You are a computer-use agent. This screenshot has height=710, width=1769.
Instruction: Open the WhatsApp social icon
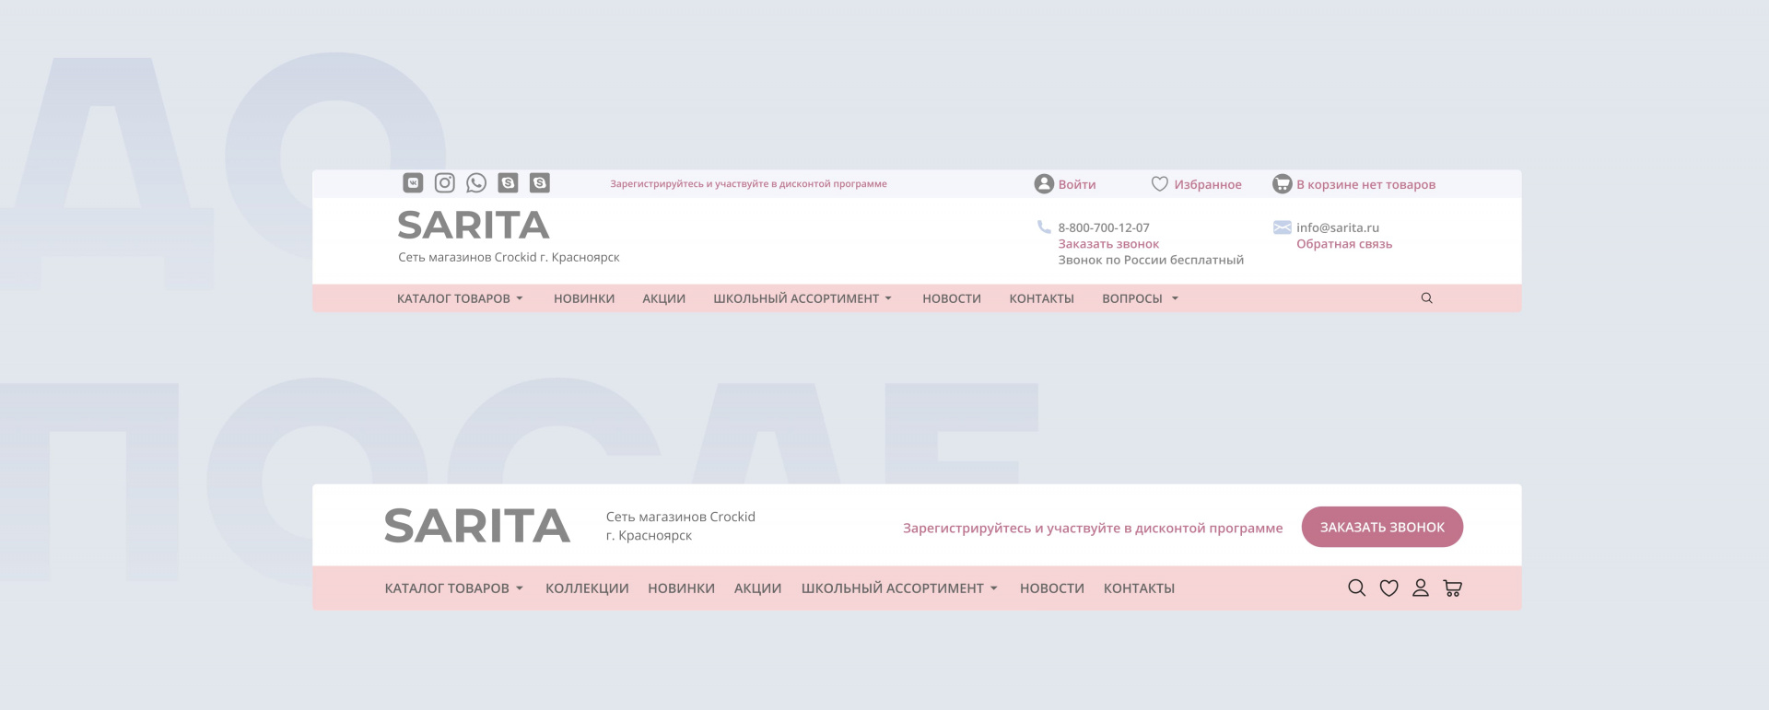pos(476,183)
